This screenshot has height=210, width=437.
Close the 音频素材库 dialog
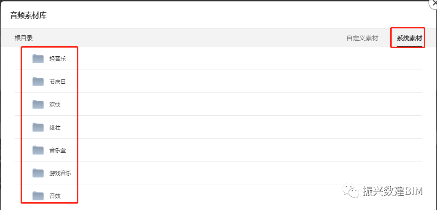(433, 3)
